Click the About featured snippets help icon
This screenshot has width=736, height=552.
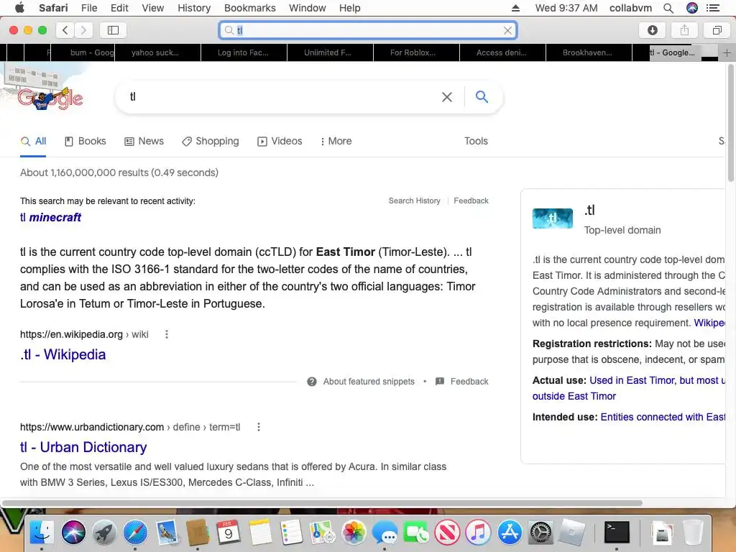click(x=312, y=382)
